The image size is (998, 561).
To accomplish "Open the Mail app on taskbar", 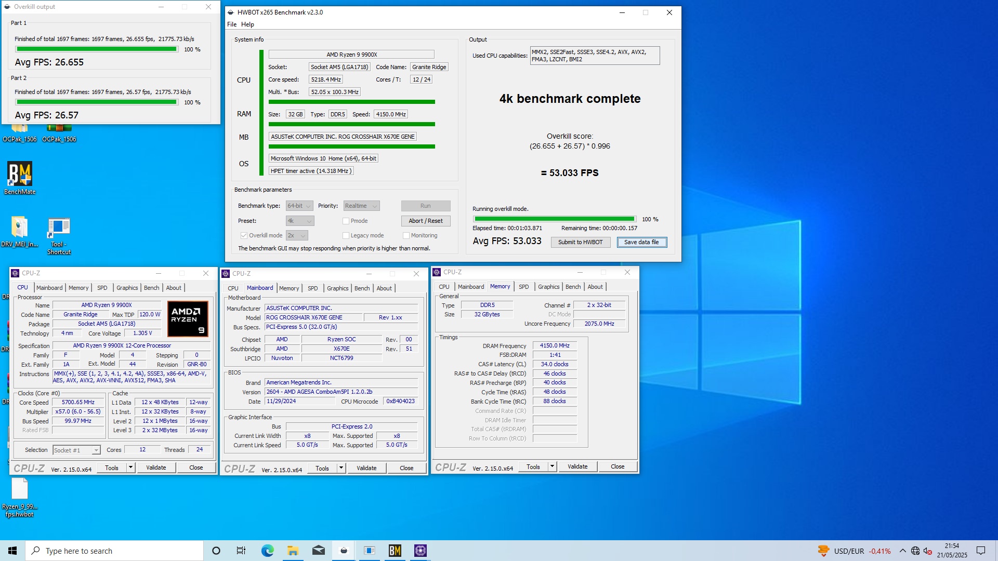I will pos(319,551).
